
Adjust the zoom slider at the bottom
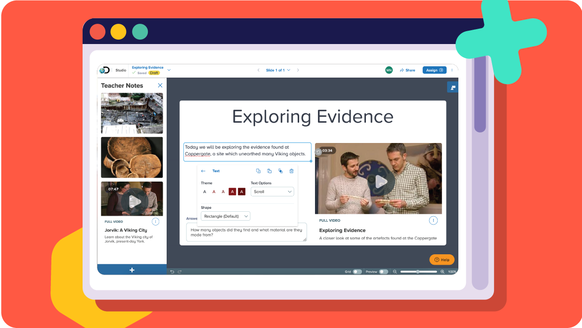(418, 271)
